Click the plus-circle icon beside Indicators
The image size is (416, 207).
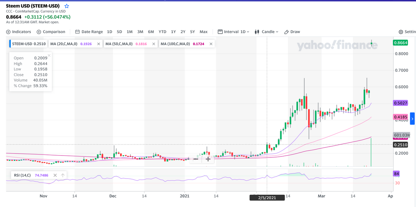[x=8, y=32]
